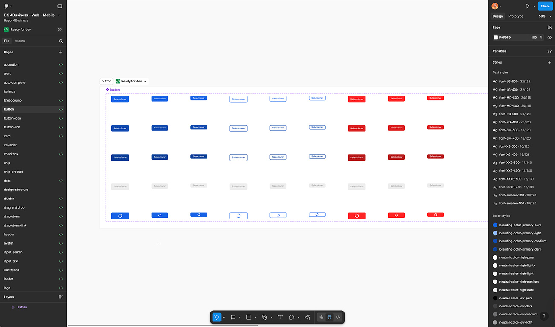This screenshot has height=327, width=555.
Task: Expand the Ready for dev status dropdown on the frame
Action: (x=145, y=81)
